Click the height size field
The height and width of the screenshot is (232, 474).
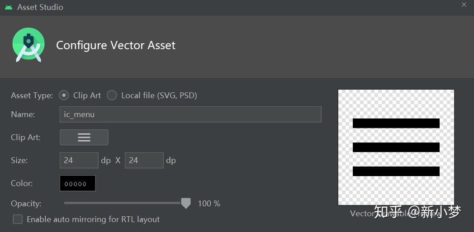pyautogui.click(x=144, y=160)
